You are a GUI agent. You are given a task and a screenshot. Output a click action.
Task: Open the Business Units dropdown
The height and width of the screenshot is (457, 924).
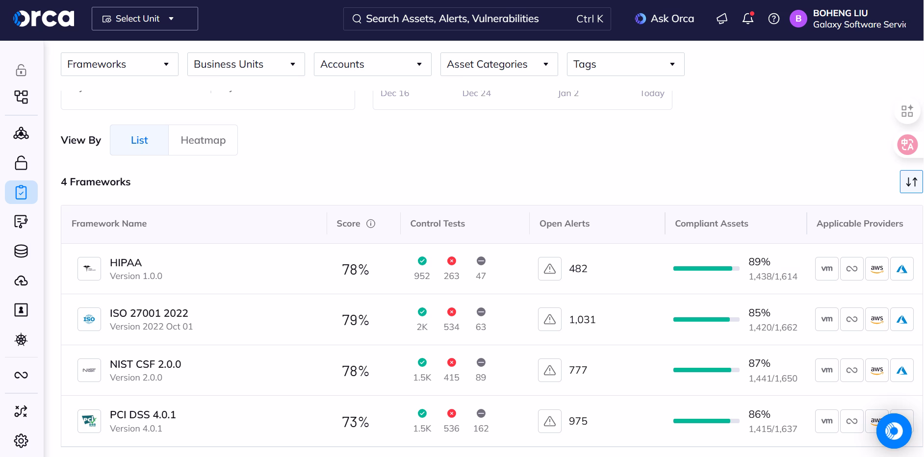(x=246, y=64)
